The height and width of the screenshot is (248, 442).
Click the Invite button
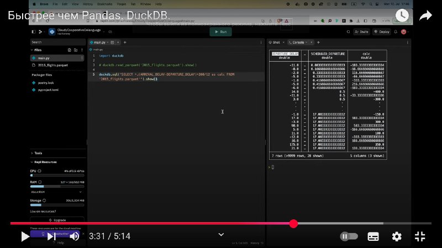362,32
